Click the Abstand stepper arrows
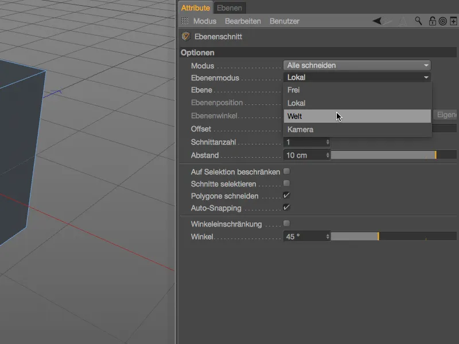The width and height of the screenshot is (459, 344). (x=328, y=155)
